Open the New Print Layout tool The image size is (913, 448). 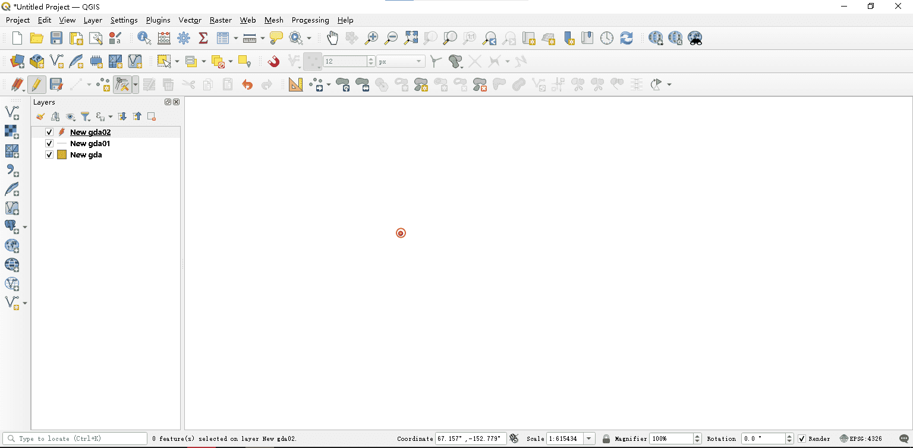76,38
